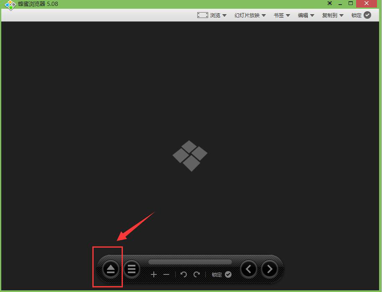Click the fullscreen frame icon beside 浏览
Screen dimensions: 382x292
point(202,15)
